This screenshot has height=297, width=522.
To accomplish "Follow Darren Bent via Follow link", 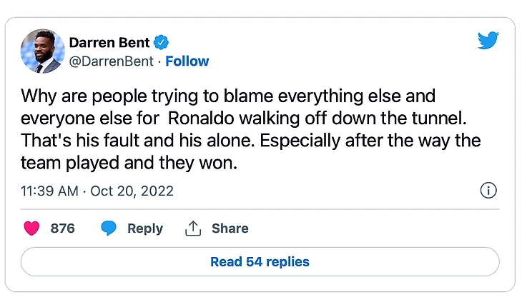I will pyautogui.click(x=187, y=61).
